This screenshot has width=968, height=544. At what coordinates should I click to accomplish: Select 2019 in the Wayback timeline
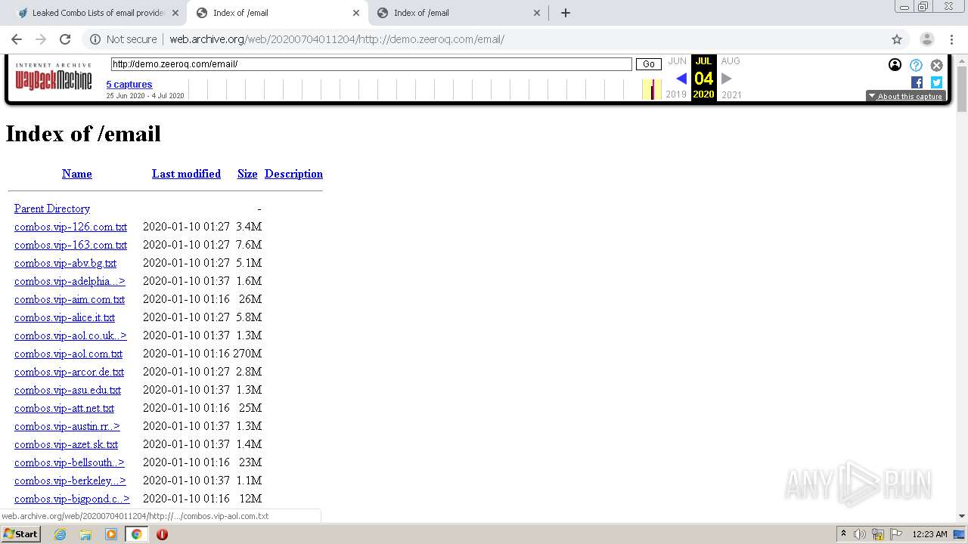pos(676,94)
